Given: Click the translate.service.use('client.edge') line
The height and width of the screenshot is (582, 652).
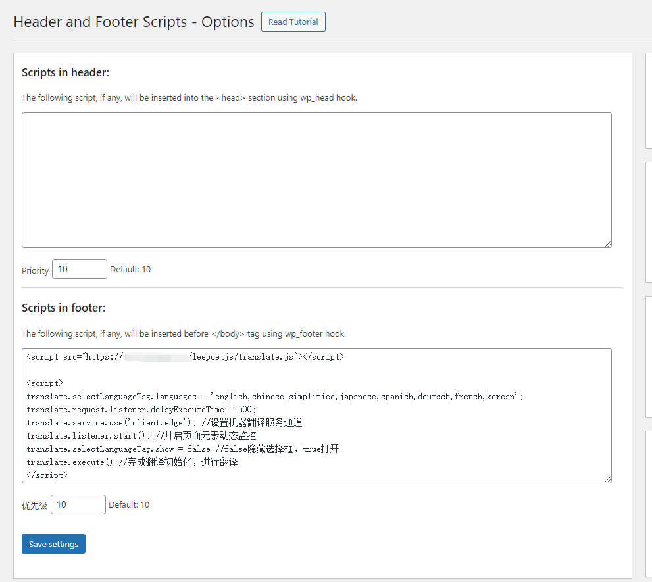Looking at the screenshot, I should click(164, 423).
